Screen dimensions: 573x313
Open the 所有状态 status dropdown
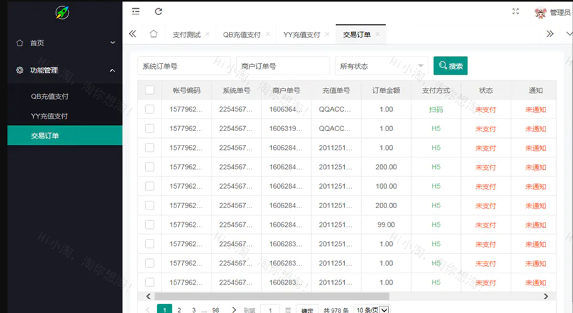(381, 66)
